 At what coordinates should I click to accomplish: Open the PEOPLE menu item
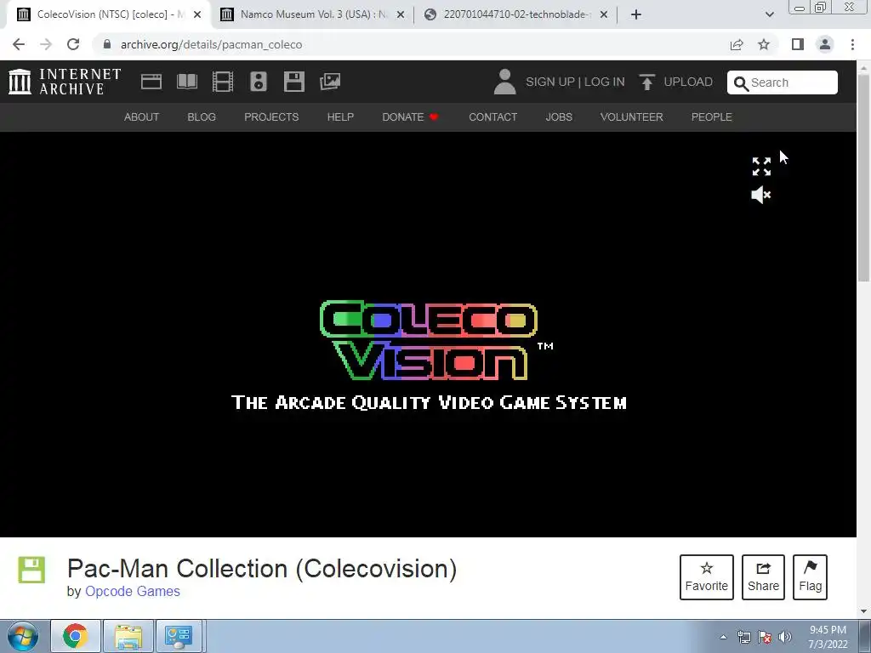pyautogui.click(x=712, y=117)
